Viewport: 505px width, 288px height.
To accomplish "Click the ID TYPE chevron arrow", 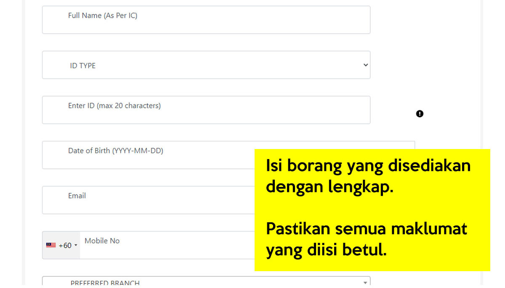I will click(365, 65).
